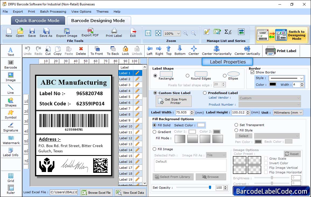Select Round Edges label shape
The width and height of the screenshot is (311, 197).
click(x=187, y=76)
